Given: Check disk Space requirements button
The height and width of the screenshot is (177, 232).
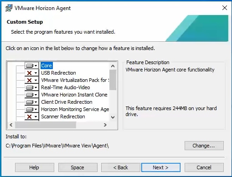Looking at the screenshot, I should click(x=78, y=167).
